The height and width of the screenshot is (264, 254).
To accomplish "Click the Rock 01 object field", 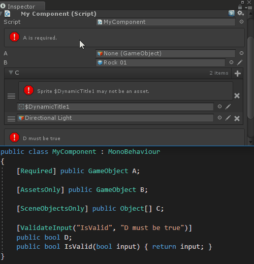I will pyautogui.click(x=161, y=62).
